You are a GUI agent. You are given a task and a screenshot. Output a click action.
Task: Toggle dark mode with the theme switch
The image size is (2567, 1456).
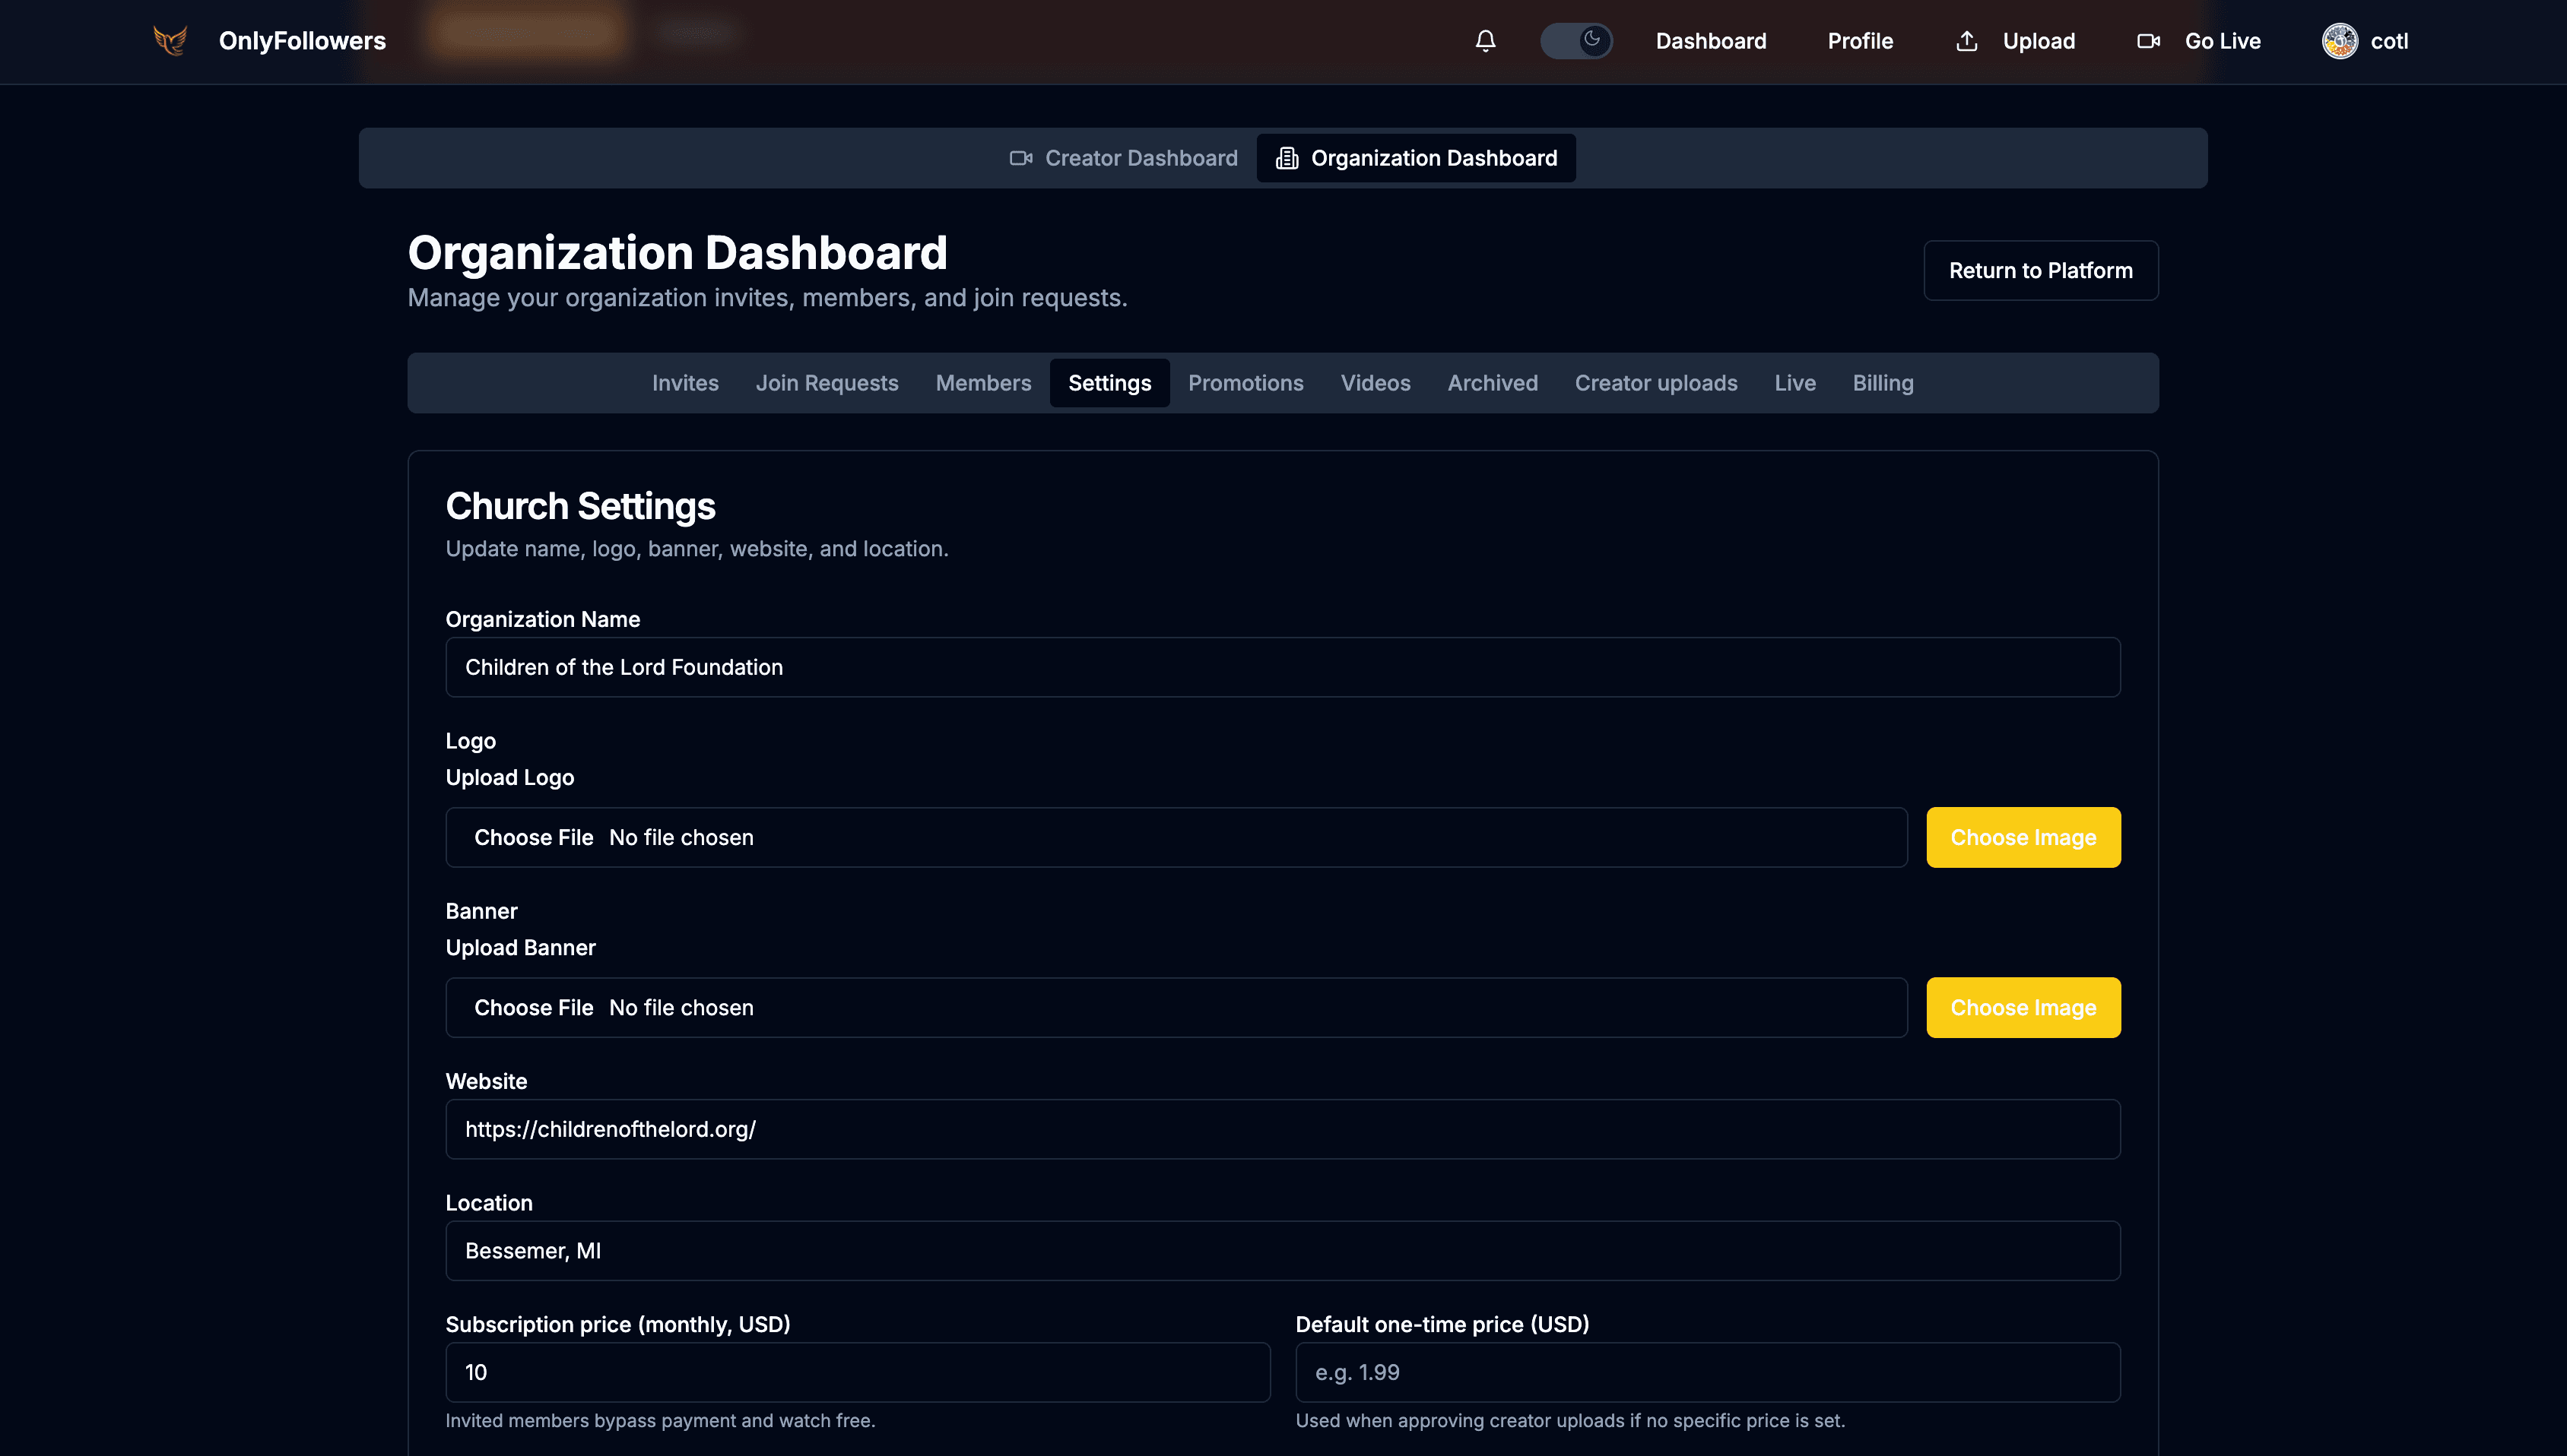point(1576,41)
